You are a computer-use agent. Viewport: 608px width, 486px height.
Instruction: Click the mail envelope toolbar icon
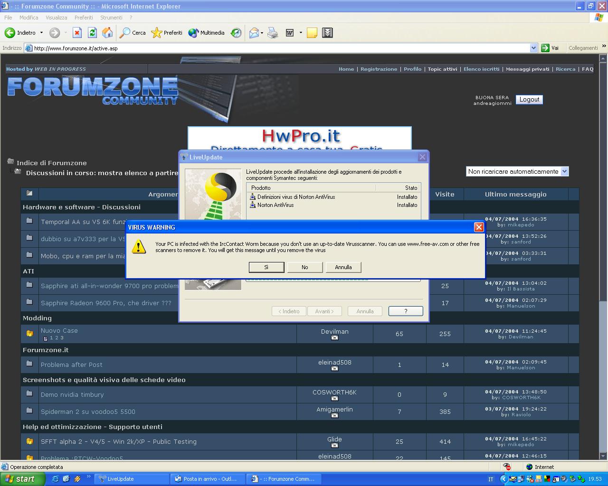coord(254,33)
